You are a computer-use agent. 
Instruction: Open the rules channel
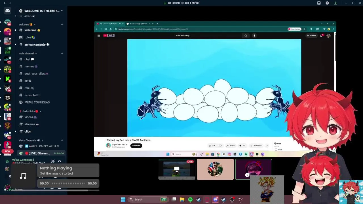(x=41, y=37)
